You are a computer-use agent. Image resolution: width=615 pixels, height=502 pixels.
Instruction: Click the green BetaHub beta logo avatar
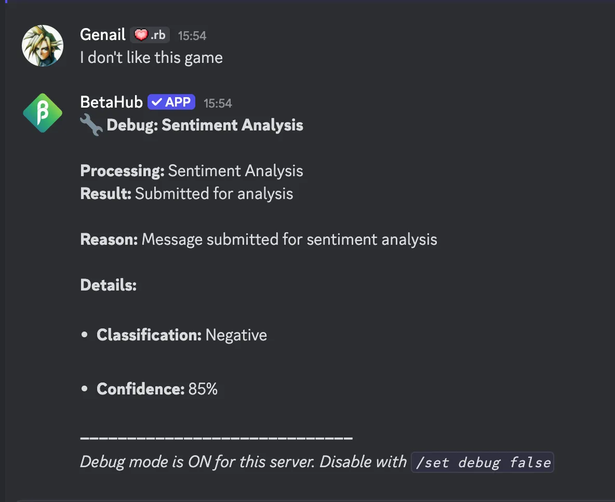click(x=43, y=113)
